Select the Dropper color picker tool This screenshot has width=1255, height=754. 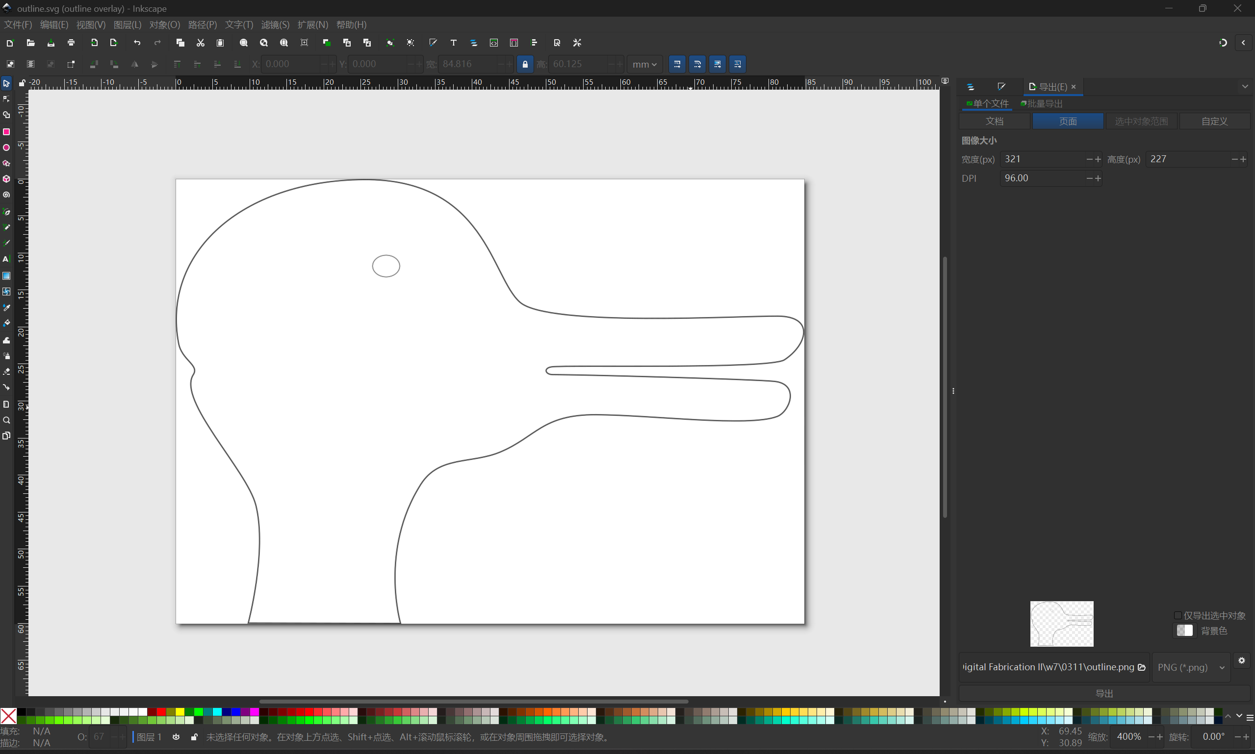(6, 307)
